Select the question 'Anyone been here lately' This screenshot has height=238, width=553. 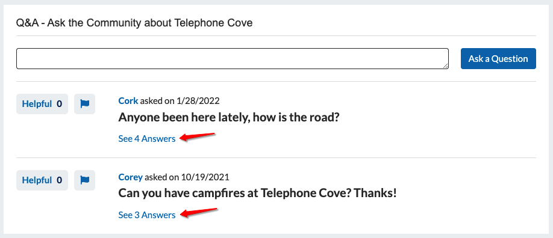(228, 117)
